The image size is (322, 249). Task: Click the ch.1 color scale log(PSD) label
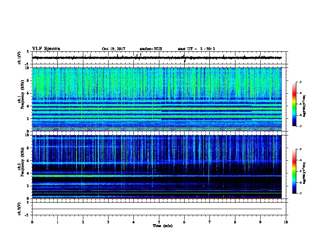click(304, 106)
